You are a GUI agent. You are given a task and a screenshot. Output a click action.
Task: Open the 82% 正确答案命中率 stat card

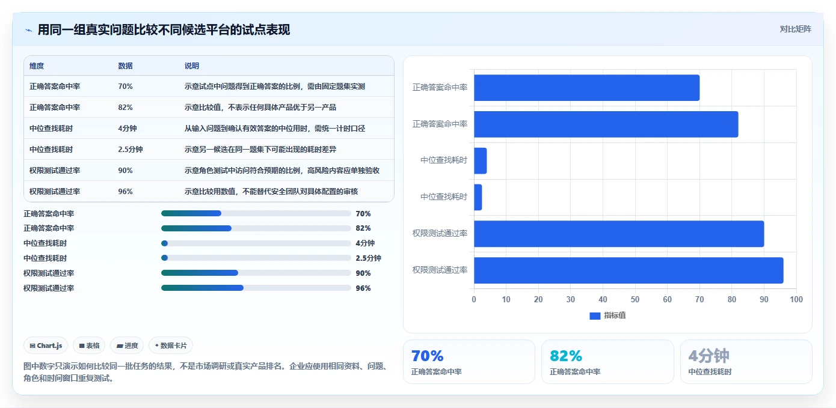[x=607, y=362]
